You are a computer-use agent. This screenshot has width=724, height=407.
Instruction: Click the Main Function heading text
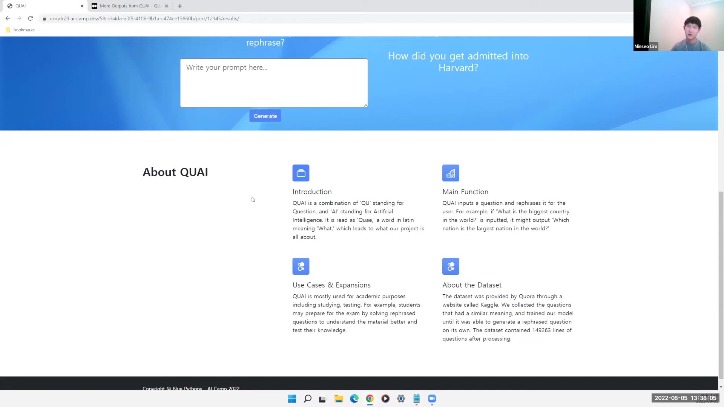[x=465, y=192]
